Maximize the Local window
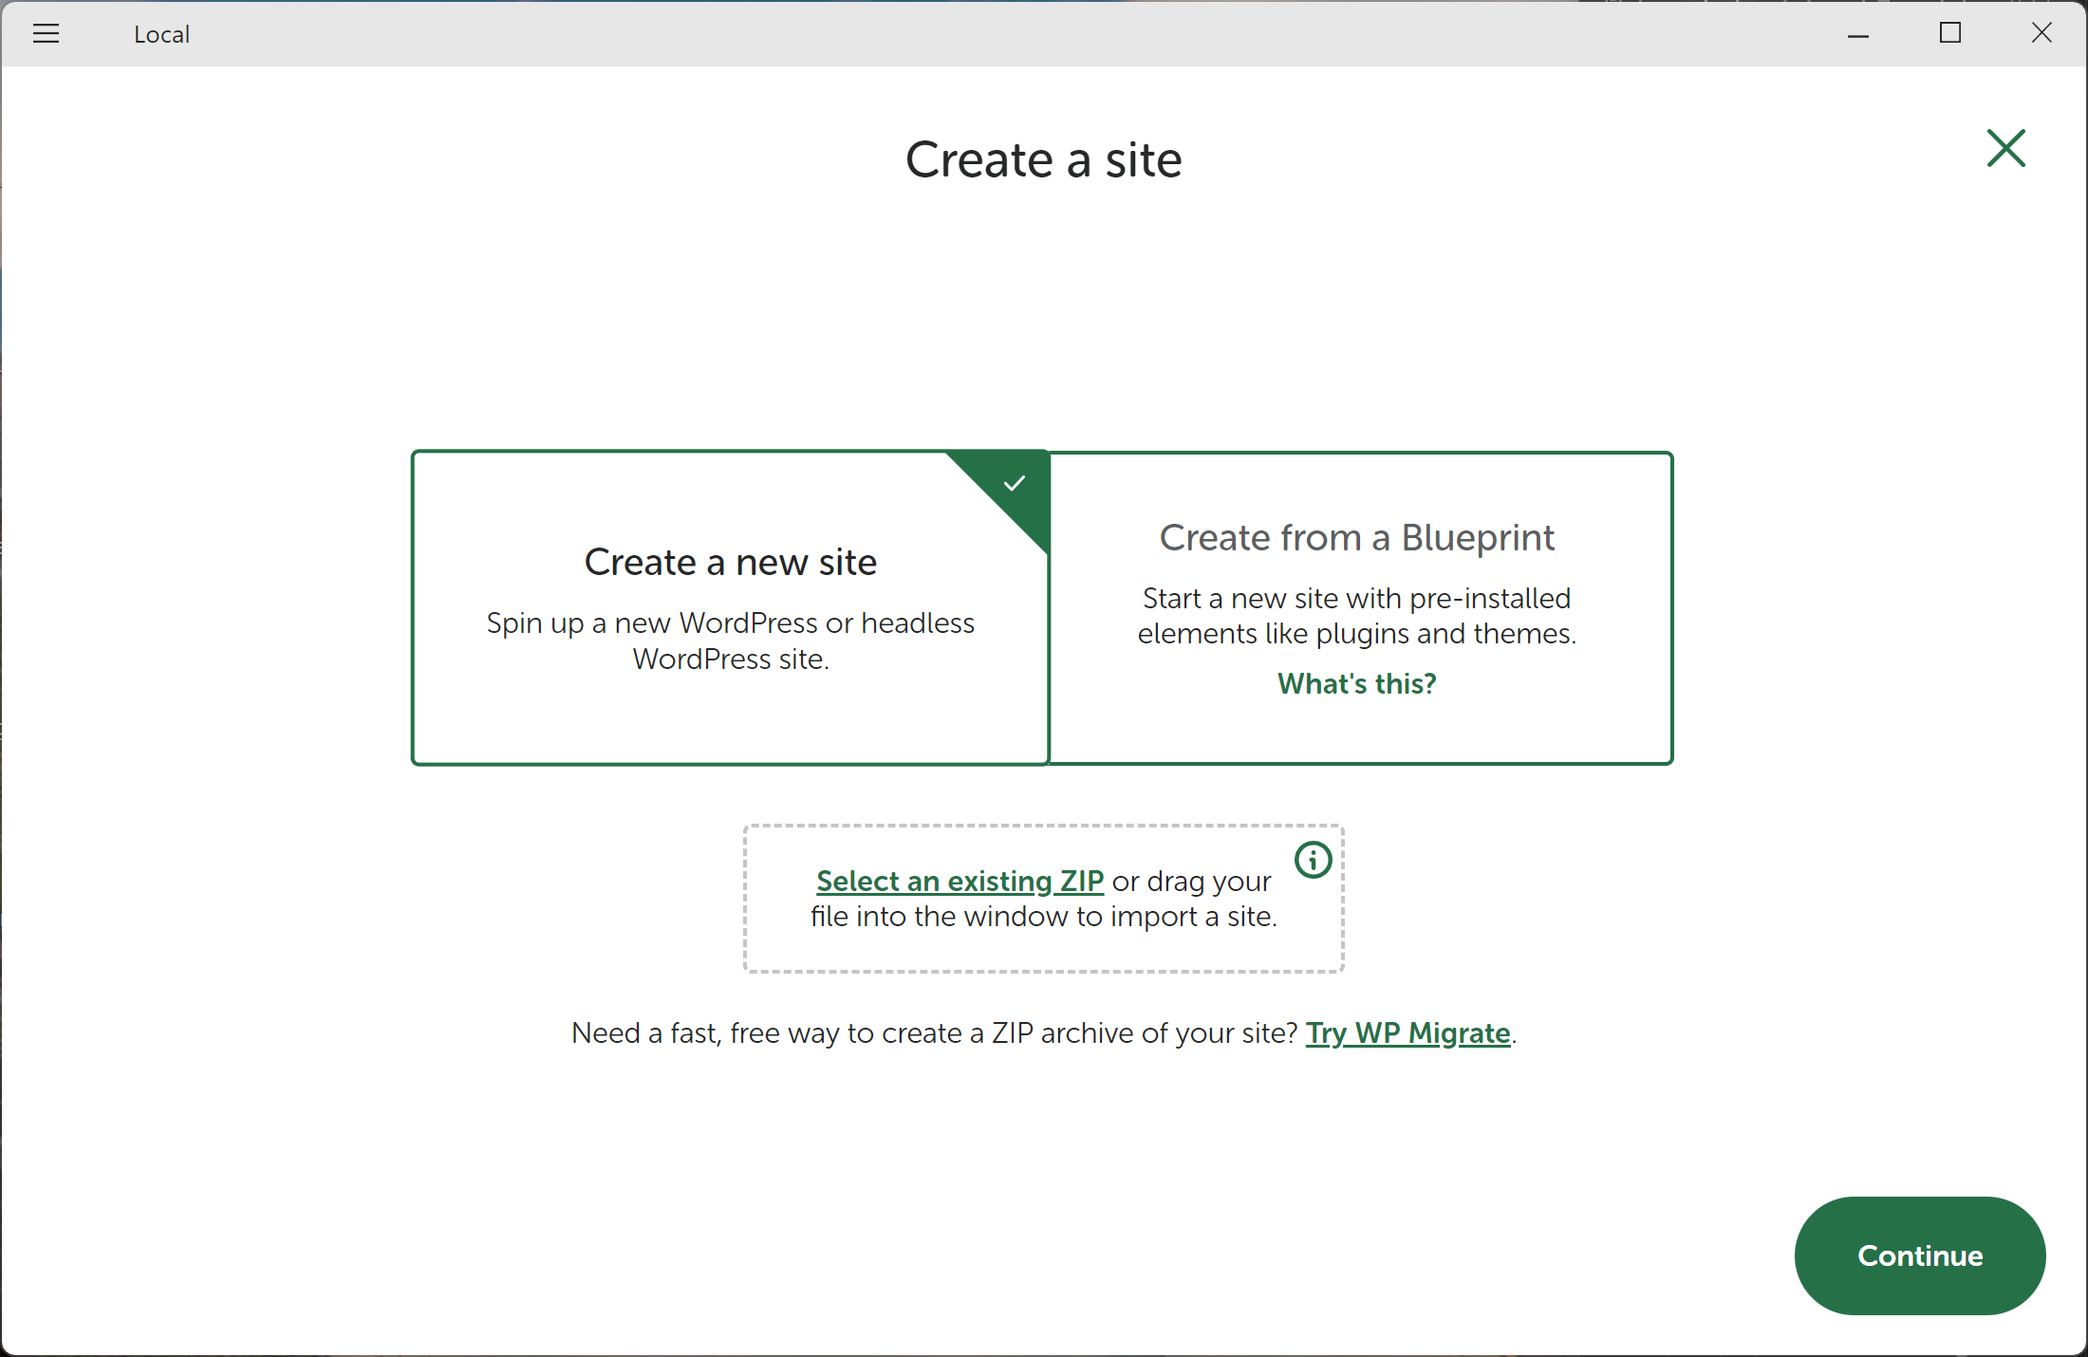This screenshot has width=2088, height=1357. coord(1949,34)
